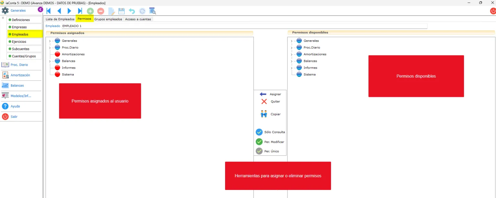Click the Empleado name field

tap(244, 26)
